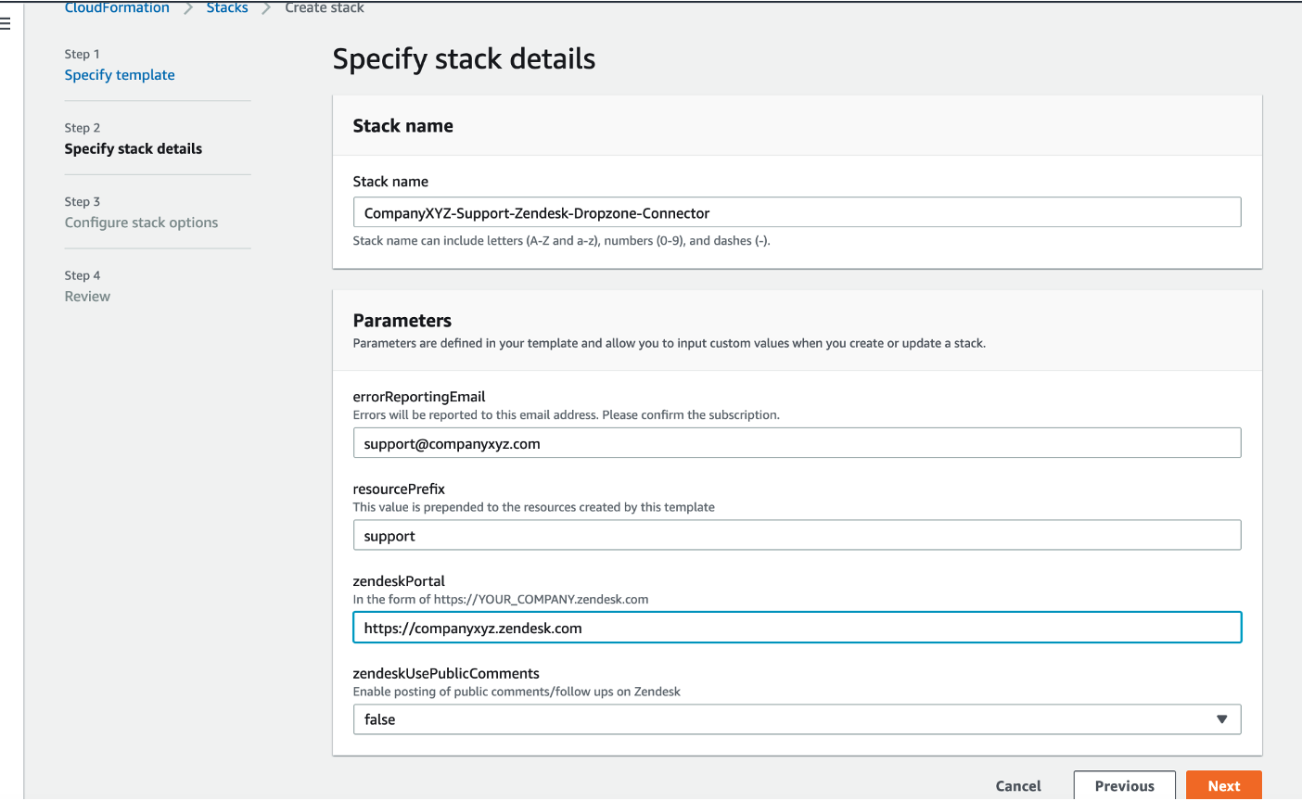
Task: Select the Configure stack options step
Action: pyautogui.click(x=141, y=222)
